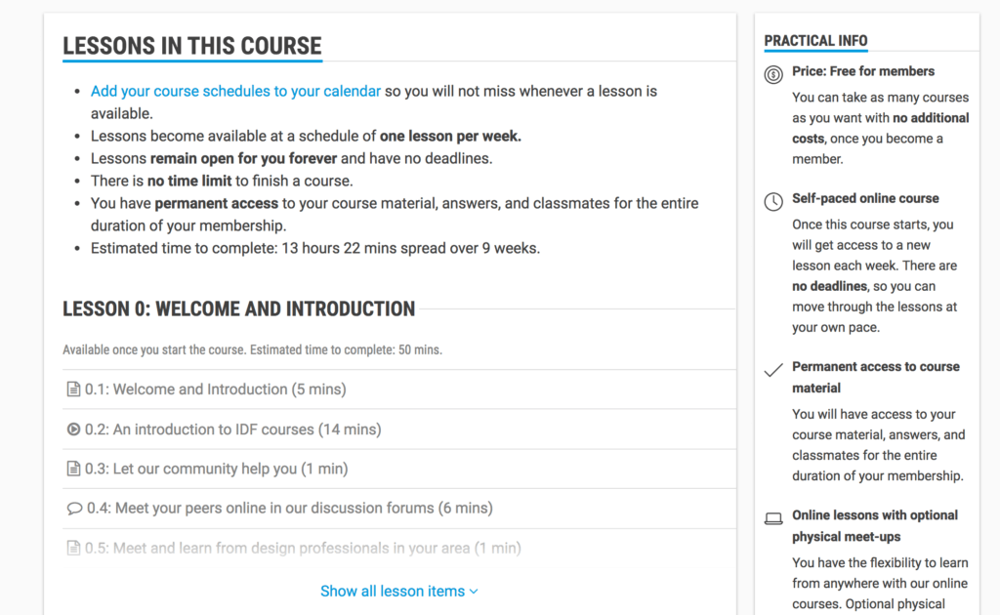The width and height of the screenshot is (1000, 615).
Task: Open lesson 0.4 Meet your peers online
Action: (x=288, y=508)
